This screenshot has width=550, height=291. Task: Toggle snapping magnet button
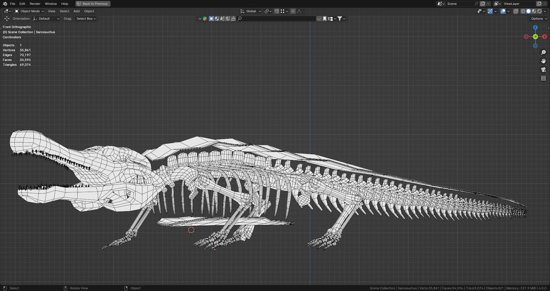point(276,11)
